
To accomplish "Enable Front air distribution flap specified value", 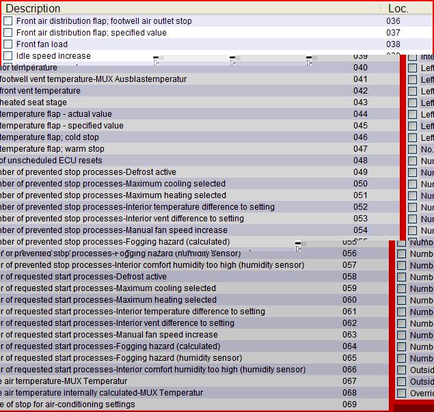I will (x=8, y=33).
